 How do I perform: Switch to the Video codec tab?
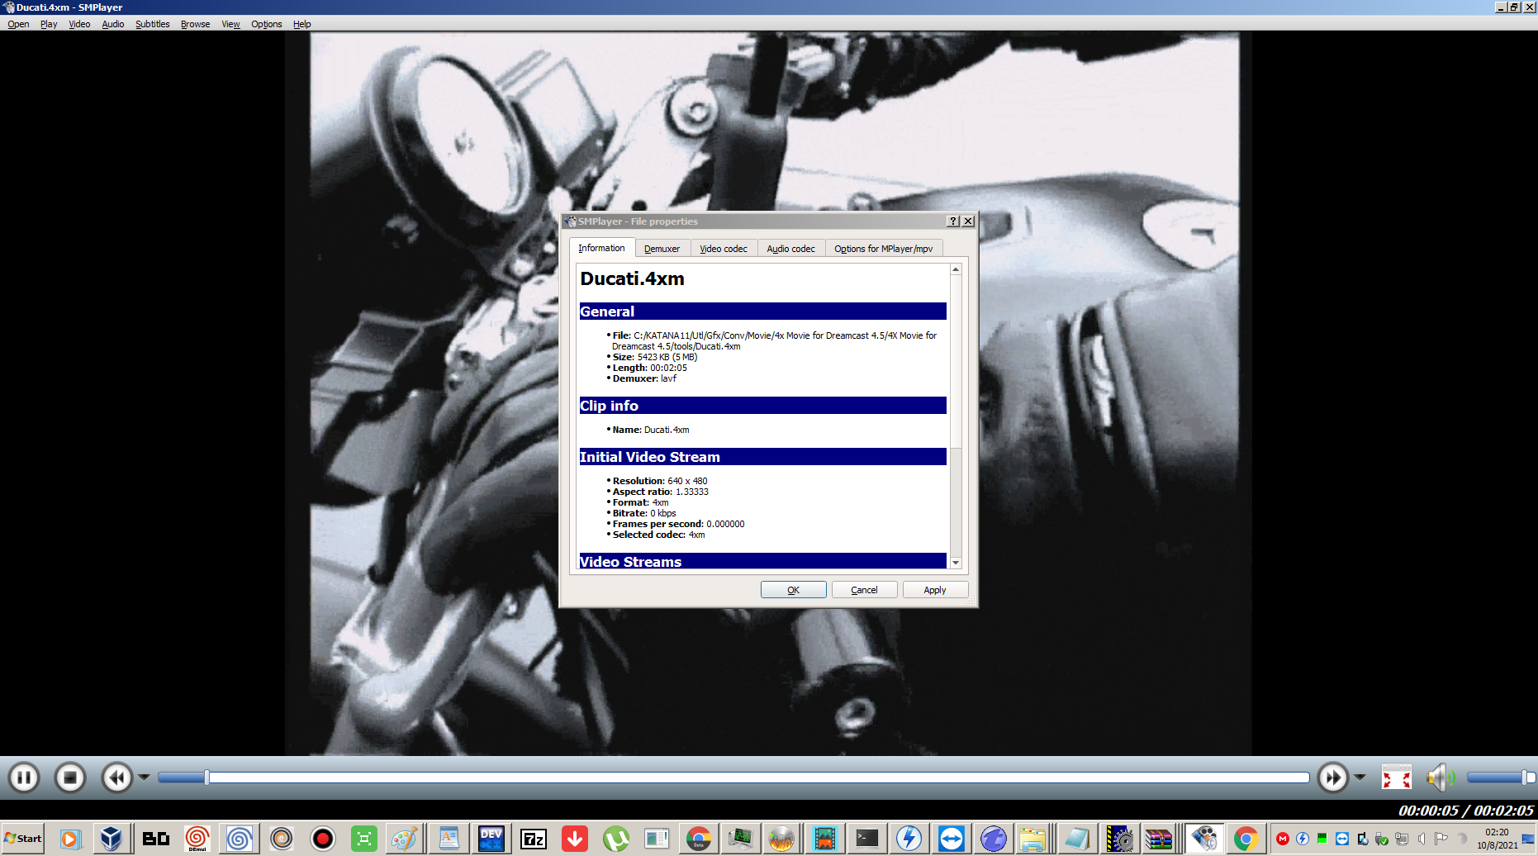tap(724, 249)
